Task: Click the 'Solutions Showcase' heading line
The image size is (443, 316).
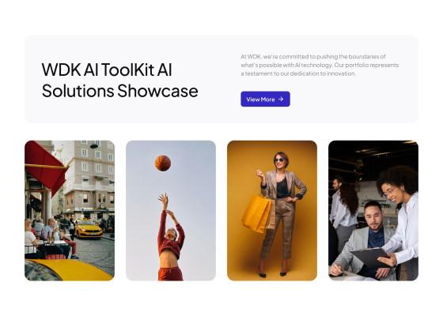Action: (x=119, y=91)
